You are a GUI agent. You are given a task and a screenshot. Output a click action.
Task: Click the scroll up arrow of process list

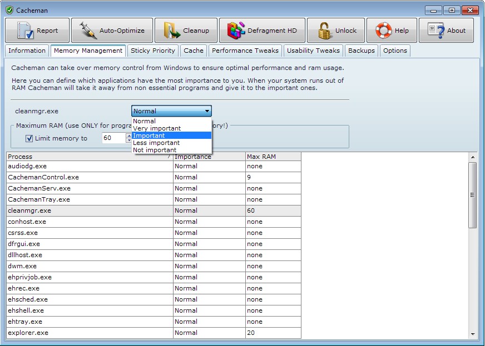click(x=473, y=157)
